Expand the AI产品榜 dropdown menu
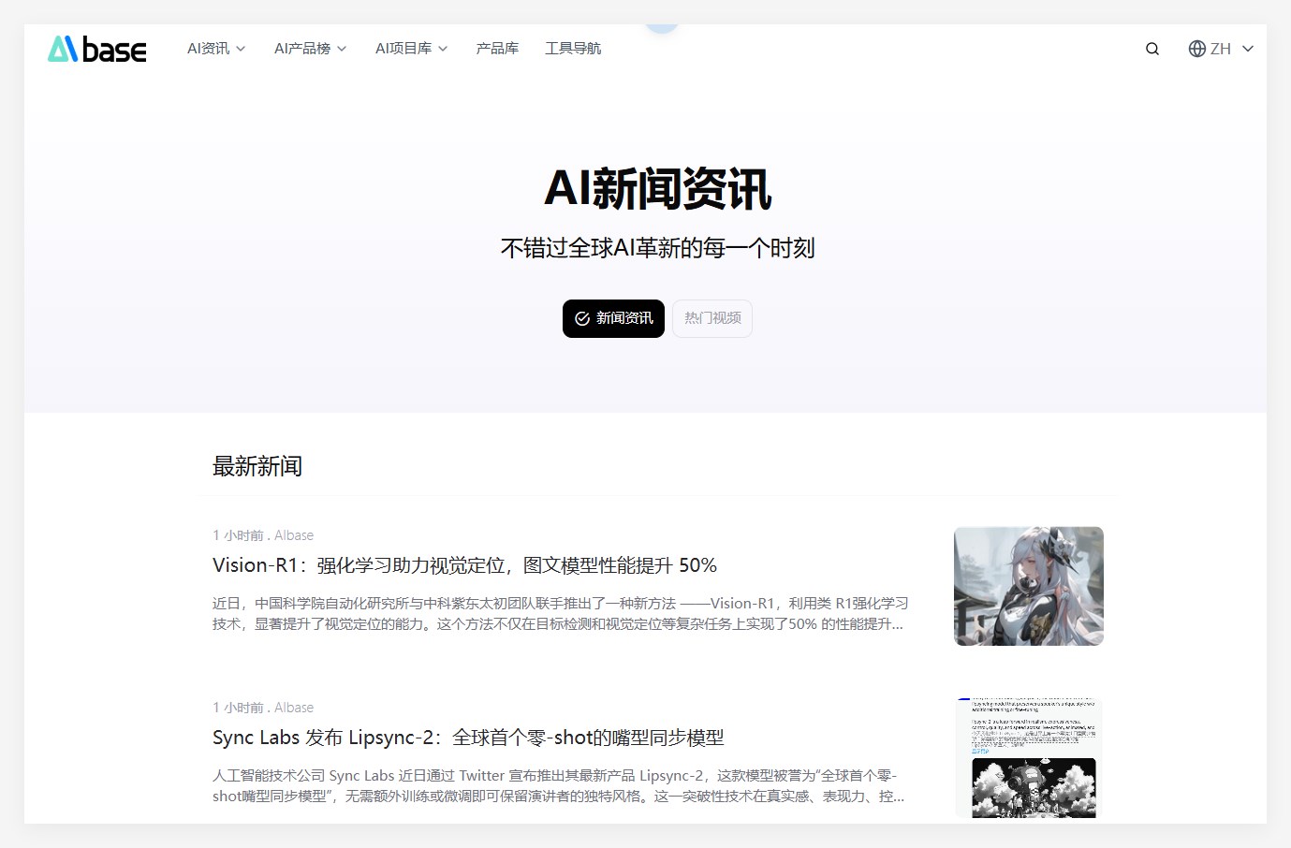 [310, 49]
